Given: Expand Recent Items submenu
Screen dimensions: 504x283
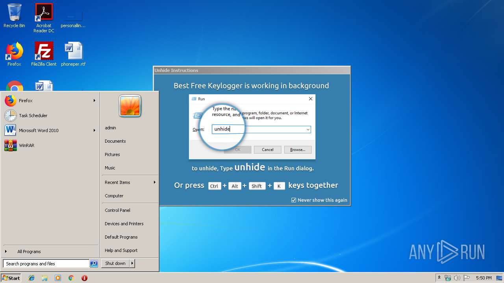Looking at the screenshot, I should click(130, 182).
